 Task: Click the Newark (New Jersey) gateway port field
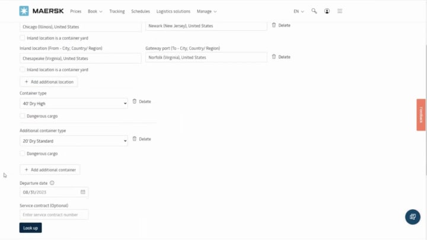[206, 26]
